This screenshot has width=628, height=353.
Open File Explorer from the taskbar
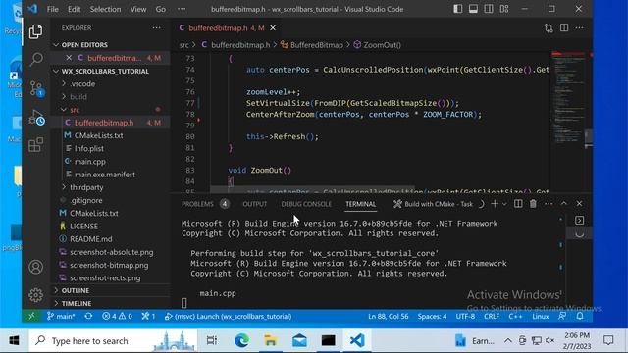[x=271, y=341]
